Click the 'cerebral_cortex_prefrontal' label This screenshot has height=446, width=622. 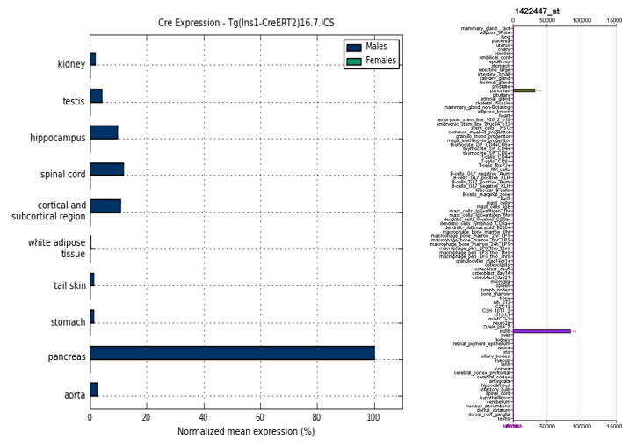tap(482, 372)
